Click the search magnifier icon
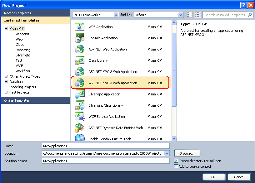The height and width of the screenshot is (183, 255). pyautogui.click(x=250, y=15)
